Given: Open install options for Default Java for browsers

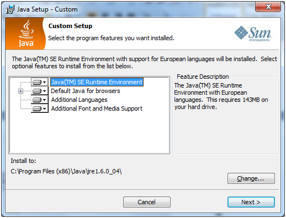Looking at the screenshot, I should (40, 91).
